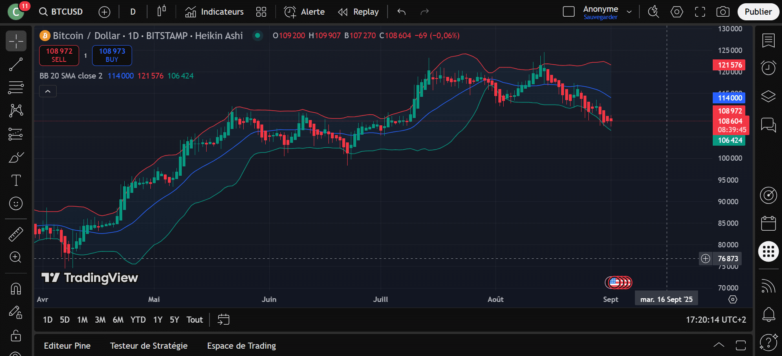The height and width of the screenshot is (356, 782).
Task: Open the emoji icons tool
Action: coord(16,203)
